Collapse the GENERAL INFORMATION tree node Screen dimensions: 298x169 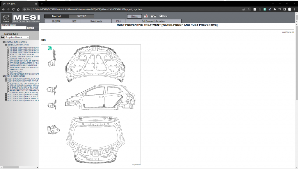(x=3, y=42)
